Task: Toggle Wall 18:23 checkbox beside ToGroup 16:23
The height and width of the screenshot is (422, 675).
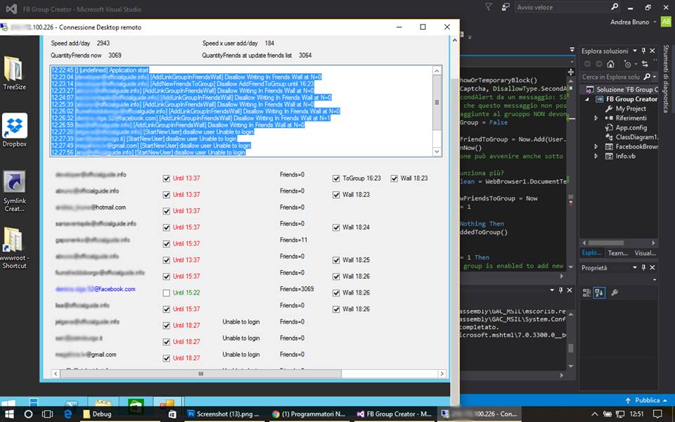Action: pyautogui.click(x=394, y=178)
